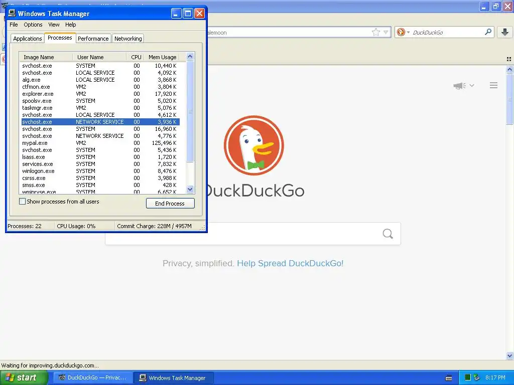Open the Help menu in Task Manager

point(70,25)
